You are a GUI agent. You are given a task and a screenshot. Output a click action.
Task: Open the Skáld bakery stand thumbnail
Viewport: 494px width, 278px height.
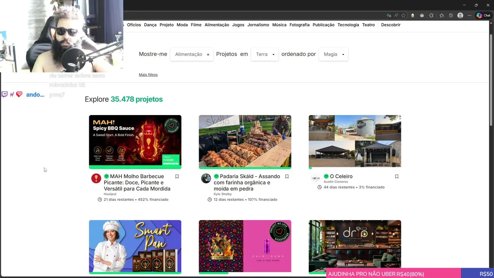tap(245, 141)
